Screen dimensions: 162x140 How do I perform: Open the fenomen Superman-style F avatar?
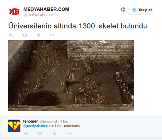click(x=14, y=126)
